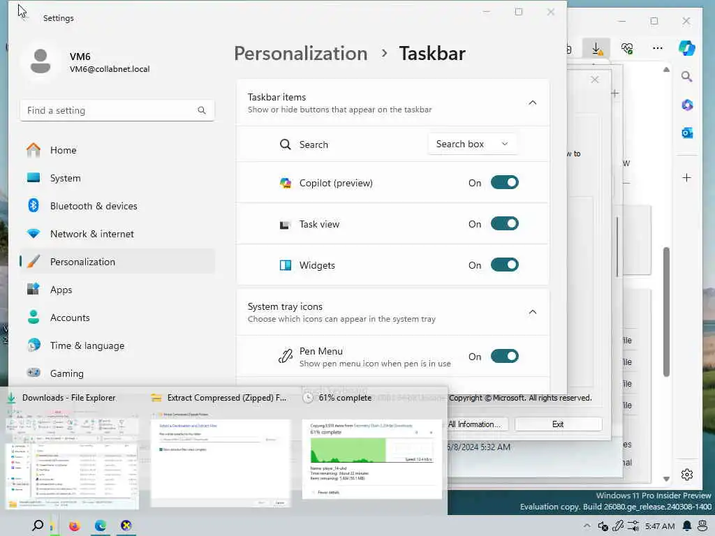
Task: Click the Exit button in dialog
Action: (x=558, y=424)
